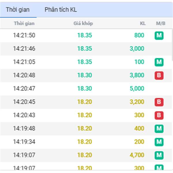Image resolution: width=173 pixels, height=173 pixels.
Task: Click the 5,000 volume at 14:20:47
Action: (137, 89)
